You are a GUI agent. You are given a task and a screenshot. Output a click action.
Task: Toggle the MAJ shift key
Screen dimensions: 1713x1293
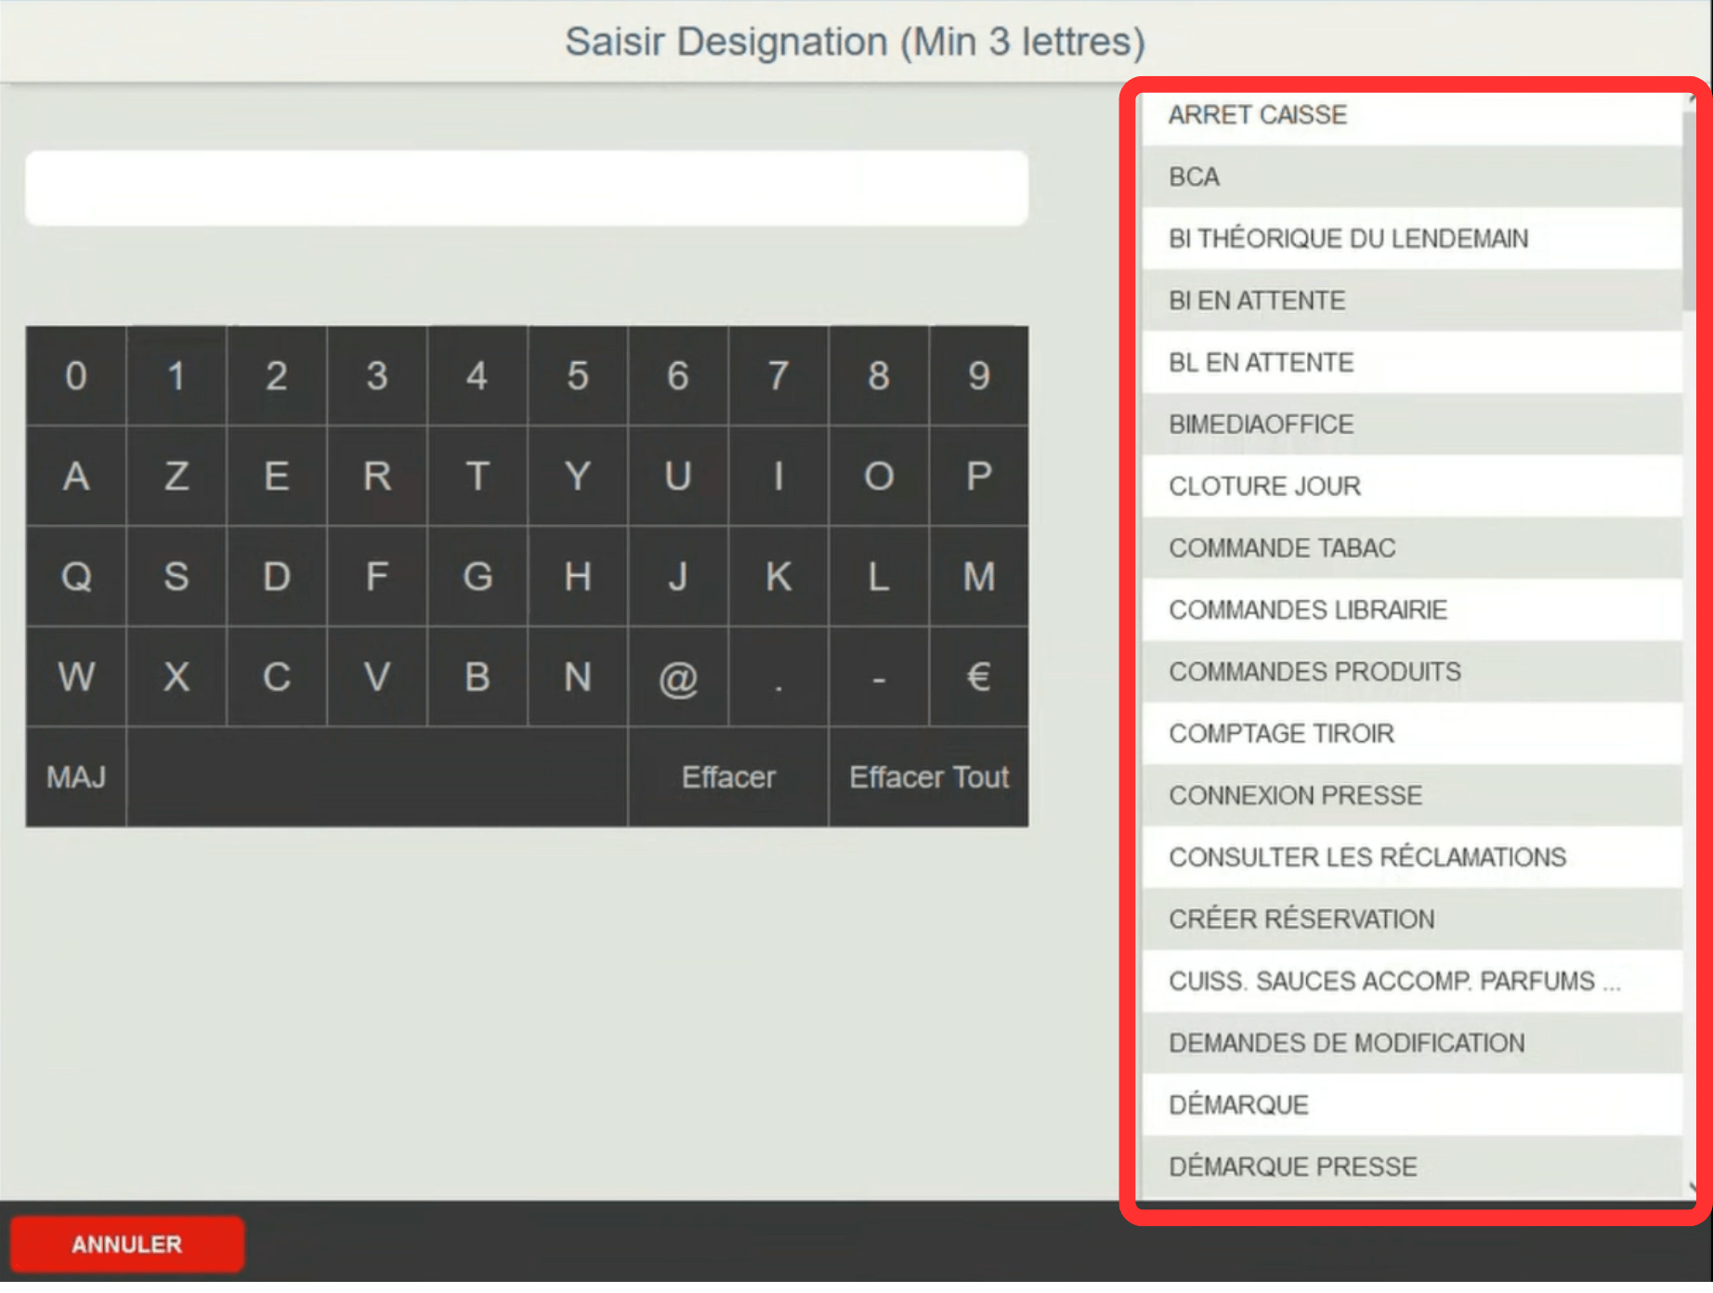(x=76, y=777)
